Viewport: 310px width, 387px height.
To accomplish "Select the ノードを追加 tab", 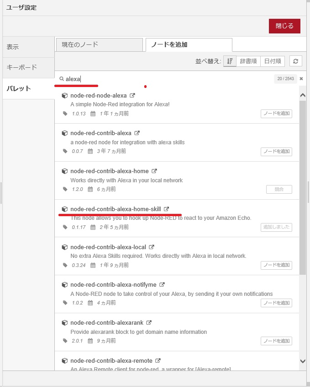I will tap(189, 45).
